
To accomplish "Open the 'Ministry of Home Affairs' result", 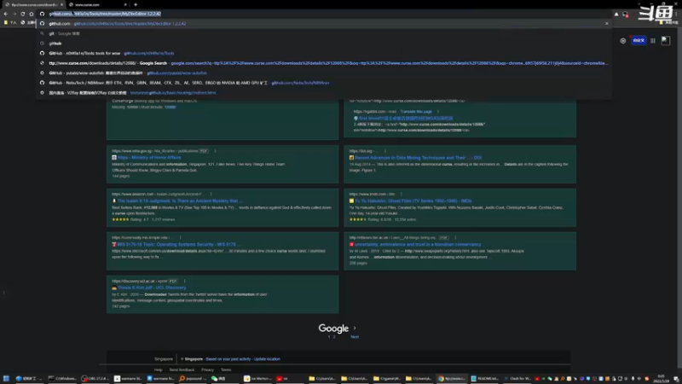I will [x=148, y=158].
